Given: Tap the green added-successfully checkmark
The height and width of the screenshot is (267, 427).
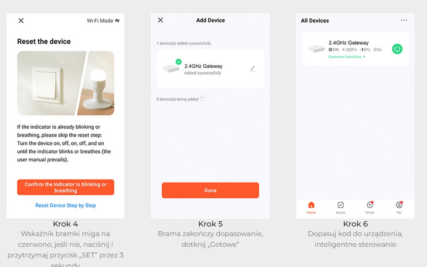Looking at the screenshot, I should coord(179,61).
